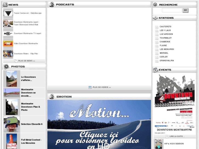Click the film reel icon beside Podcasts

(52, 4)
